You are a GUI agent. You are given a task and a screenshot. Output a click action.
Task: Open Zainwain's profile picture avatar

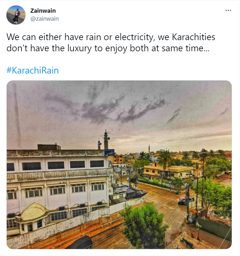click(x=16, y=15)
